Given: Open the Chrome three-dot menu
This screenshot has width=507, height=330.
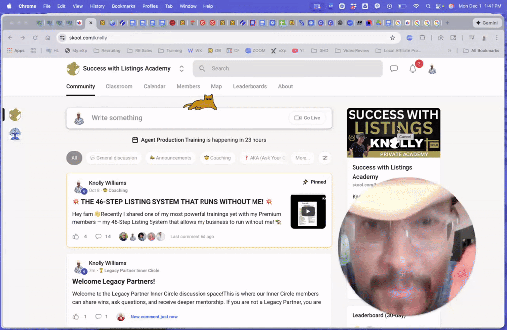Looking at the screenshot, I should (497, 38).
